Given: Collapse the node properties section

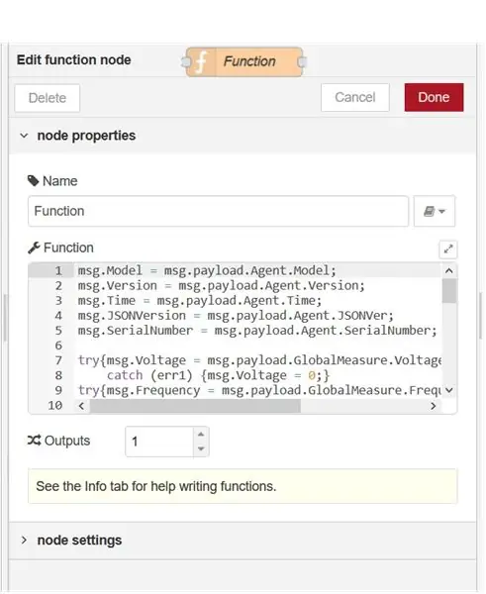Looking at the screenshot, I should pyautogui.click(x=24, y=136).
